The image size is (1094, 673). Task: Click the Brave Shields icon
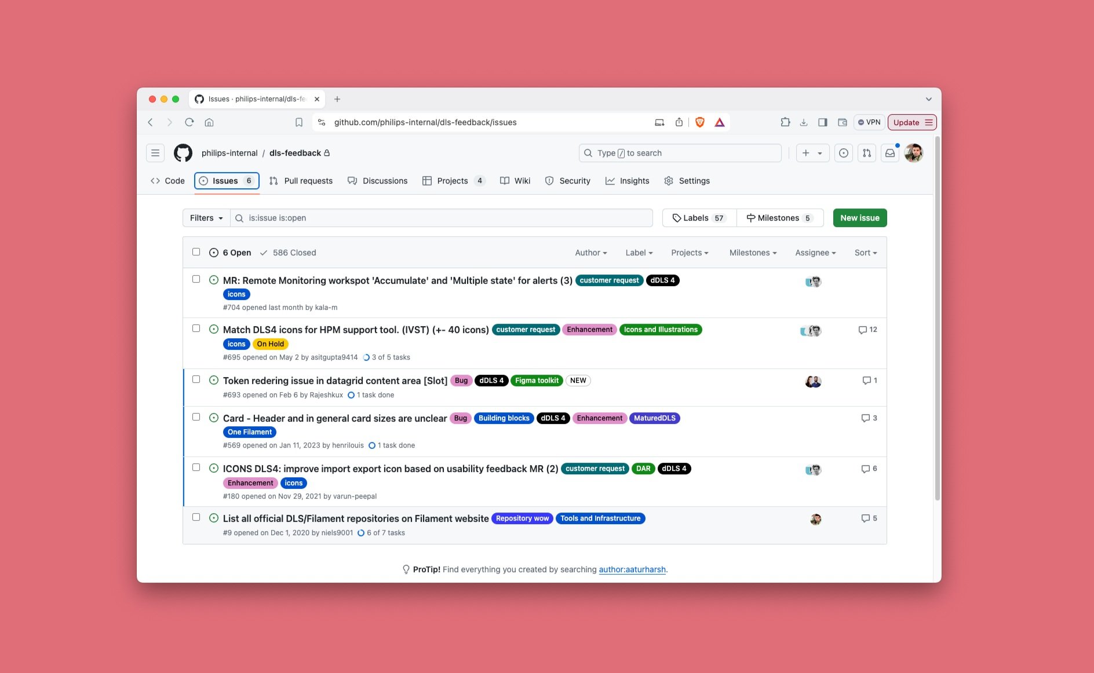click(700, 122)
